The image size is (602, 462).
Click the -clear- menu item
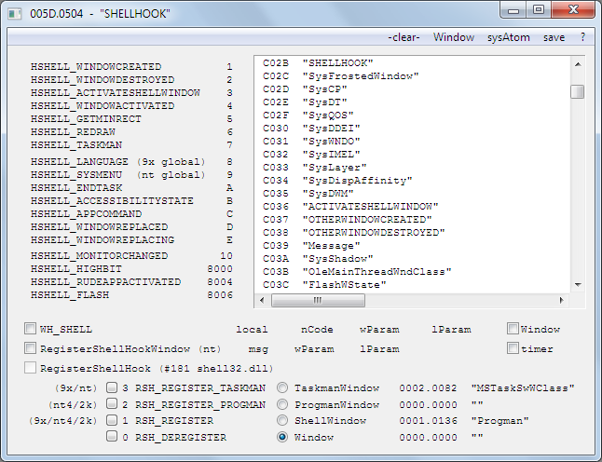(404, 37)
